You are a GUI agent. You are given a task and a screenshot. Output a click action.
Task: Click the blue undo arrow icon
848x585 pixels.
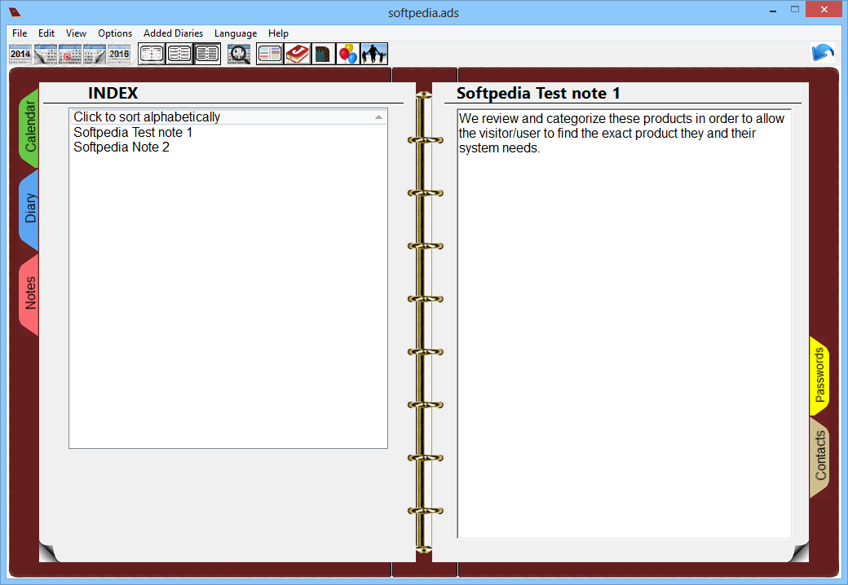pyautogui.click(x=823, y=53)
